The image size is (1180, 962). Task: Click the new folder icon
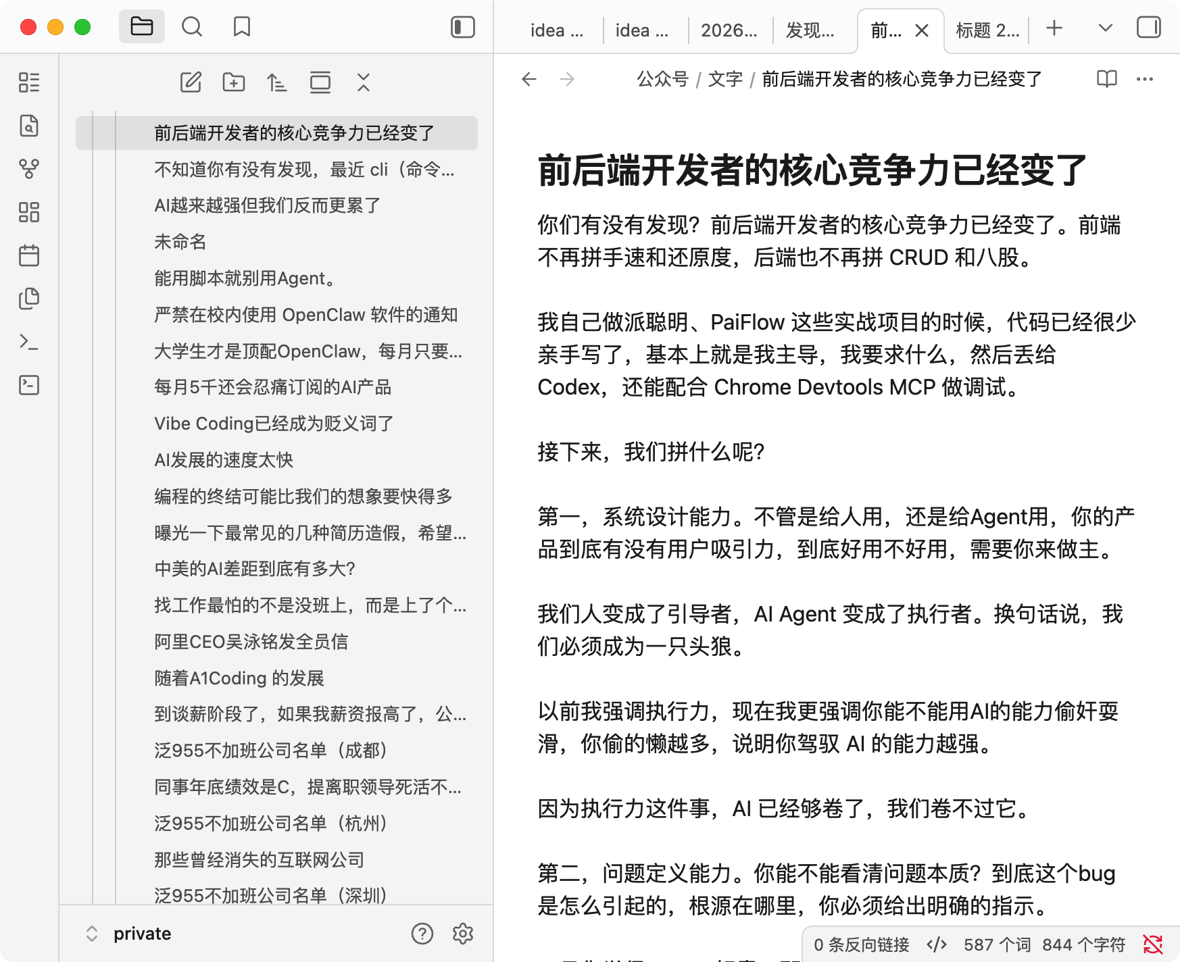(234, 82)
